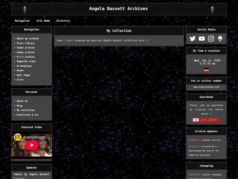This screenshot has width=238, height=179.
Task: Go to Site Home in top menu
Action: tap(43, 21)
